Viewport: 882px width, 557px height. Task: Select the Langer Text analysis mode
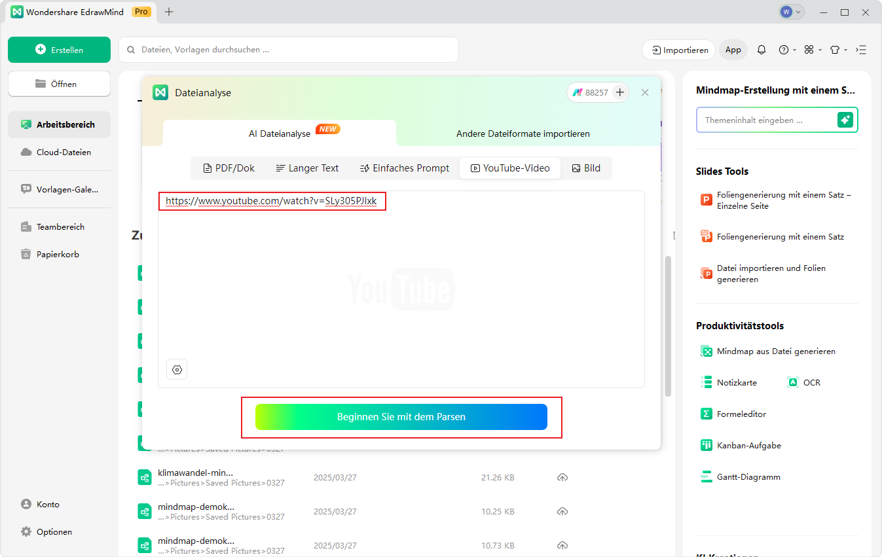tap(306, 168)
